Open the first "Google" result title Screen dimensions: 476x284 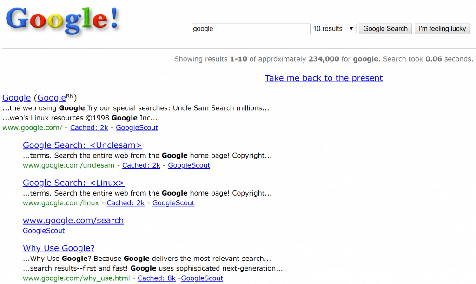16,98
